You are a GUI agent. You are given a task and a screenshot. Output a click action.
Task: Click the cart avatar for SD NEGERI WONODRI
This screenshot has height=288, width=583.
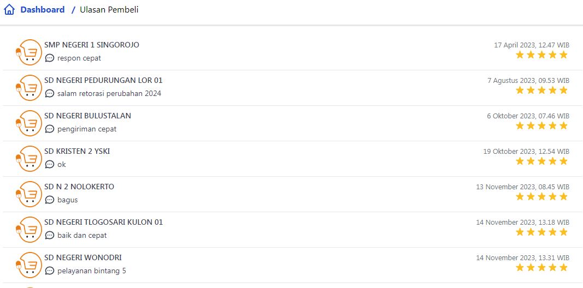pyautogui.click(x=30, y=265)
